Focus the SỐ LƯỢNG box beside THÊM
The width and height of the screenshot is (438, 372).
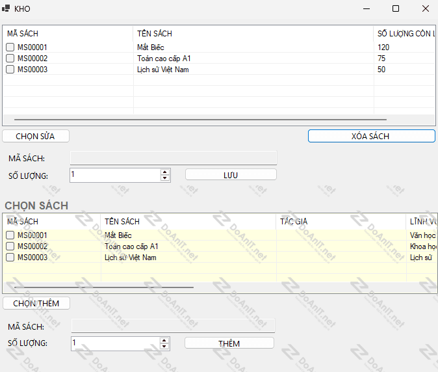point(116,343)
